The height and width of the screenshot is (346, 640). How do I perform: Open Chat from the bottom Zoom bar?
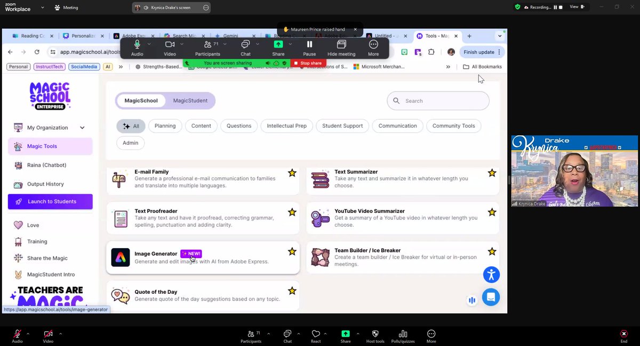[x=287, y=336]
